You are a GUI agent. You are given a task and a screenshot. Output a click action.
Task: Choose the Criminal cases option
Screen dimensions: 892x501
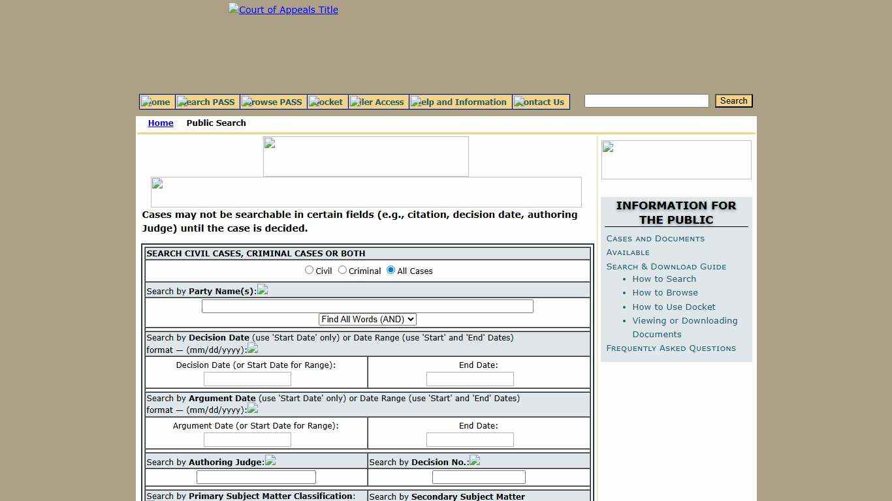(342, 269)
